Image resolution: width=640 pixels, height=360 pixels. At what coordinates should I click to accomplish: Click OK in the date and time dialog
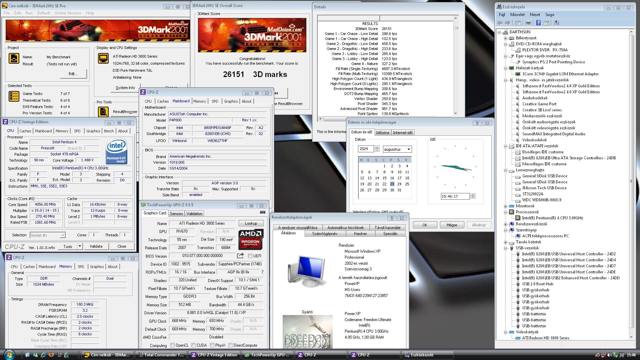click(x=425, y=225)
